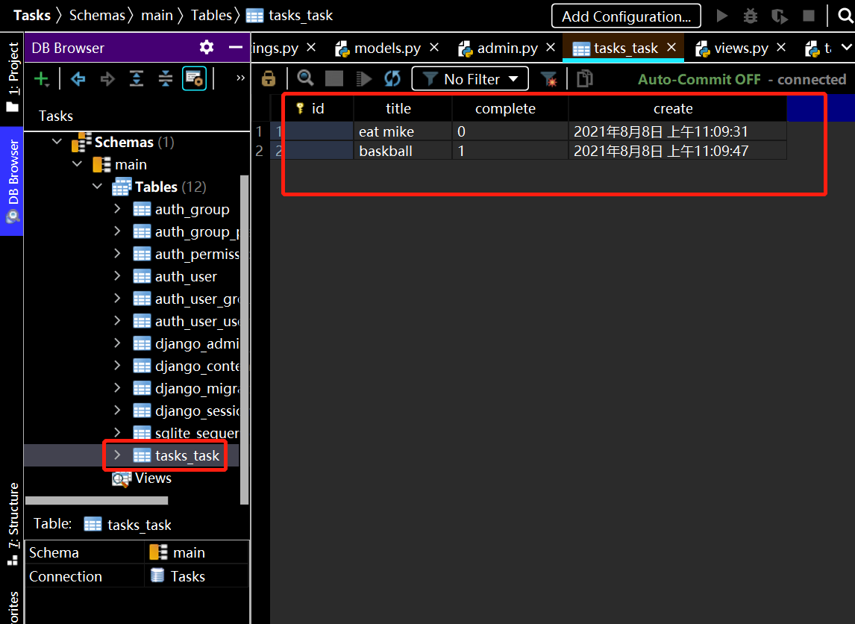The width and height of the screenshot is (855, 624).
Task: Reload table data refresh icon
Action: pos(392,79)
